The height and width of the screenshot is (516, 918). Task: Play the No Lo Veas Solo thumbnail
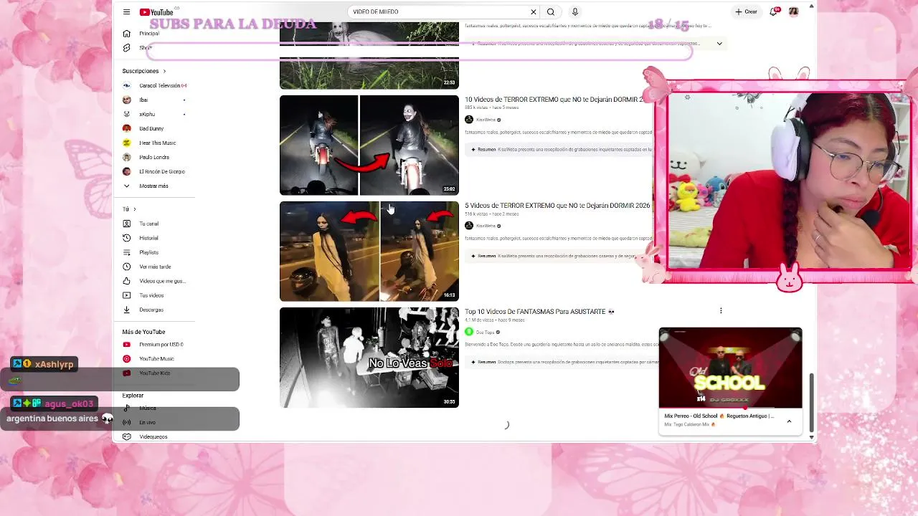click(369, 358)
